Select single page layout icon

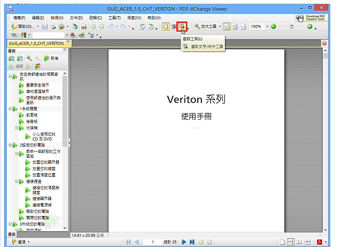point(282,242)
